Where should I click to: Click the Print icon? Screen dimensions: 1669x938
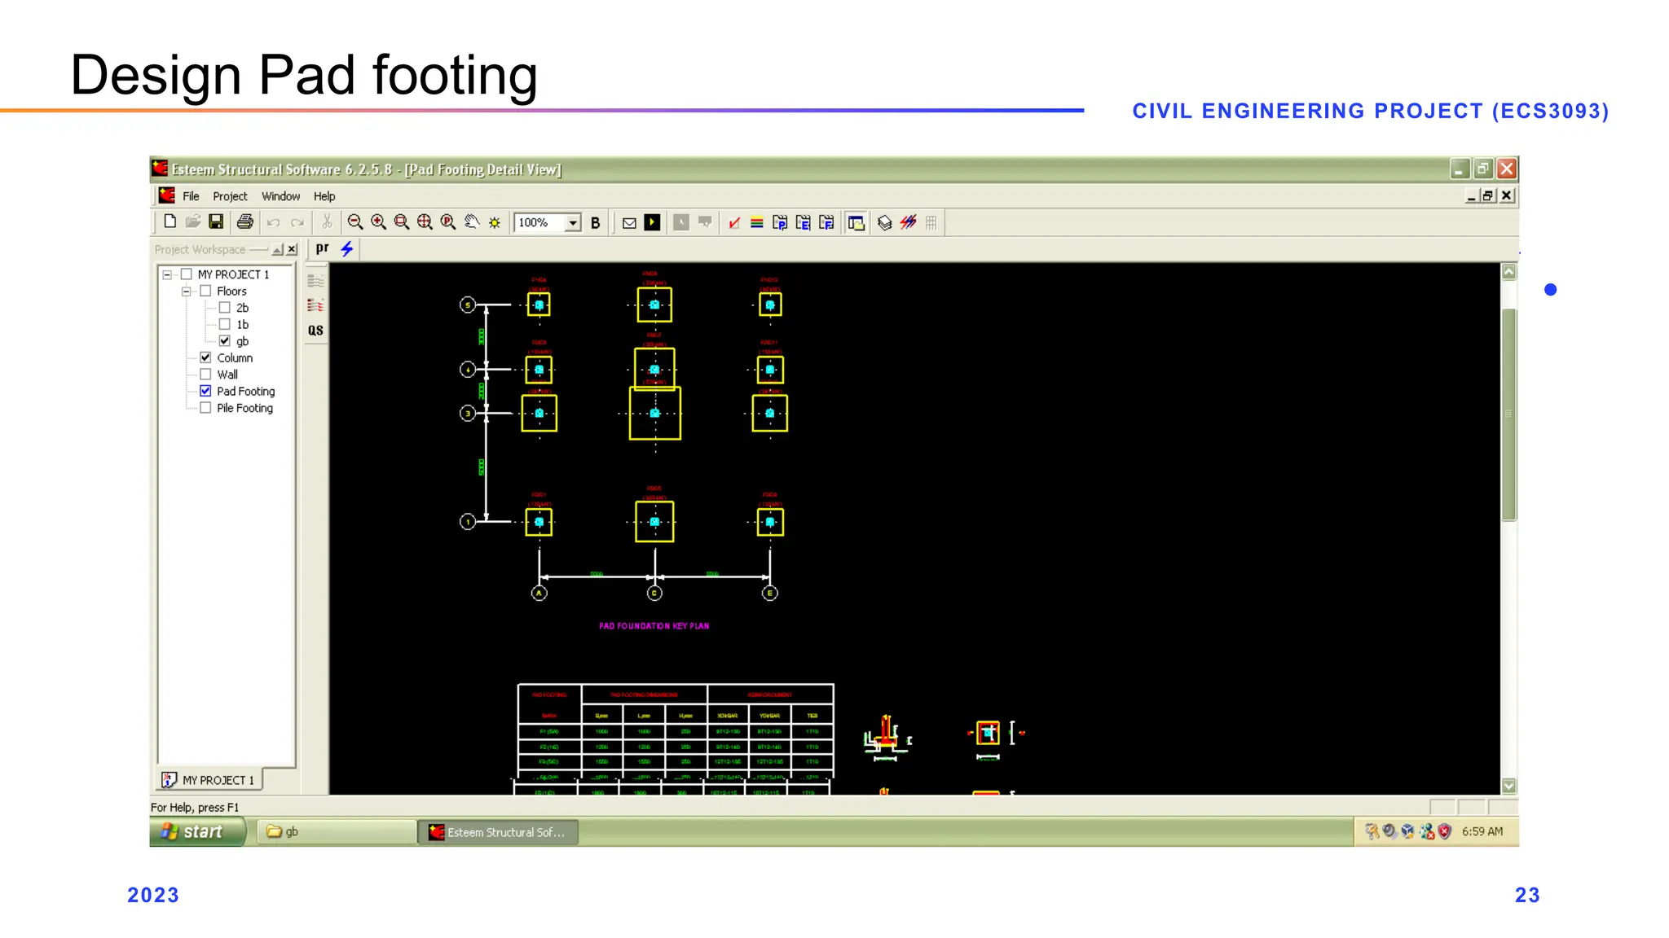click(244, 221)
